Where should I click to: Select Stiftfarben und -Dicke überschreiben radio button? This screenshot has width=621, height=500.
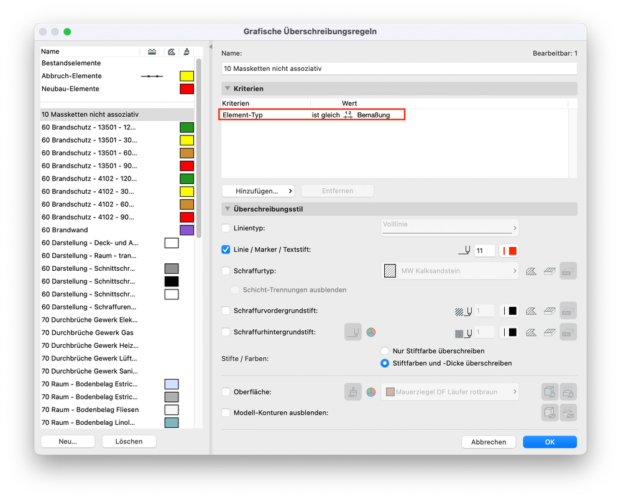pos(385,363)
